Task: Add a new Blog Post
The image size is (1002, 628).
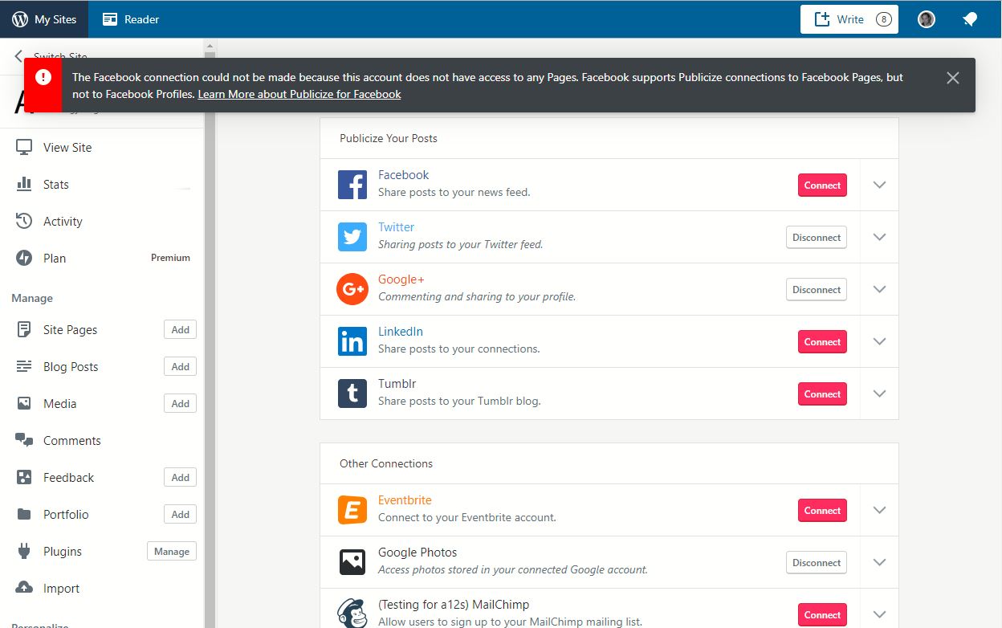Action: 180,366
